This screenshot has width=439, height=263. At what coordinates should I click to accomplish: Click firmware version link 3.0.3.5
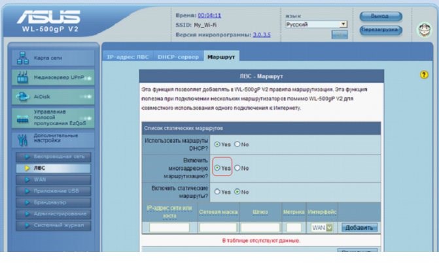[x=262, y=35]
